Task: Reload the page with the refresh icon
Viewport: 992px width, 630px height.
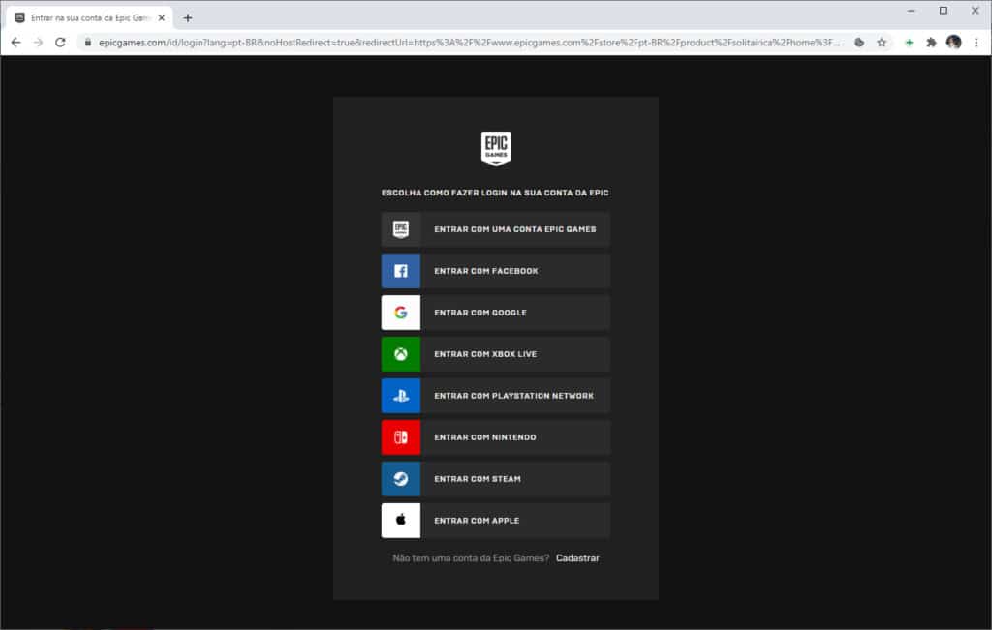Action: click(x=60, y=43)
